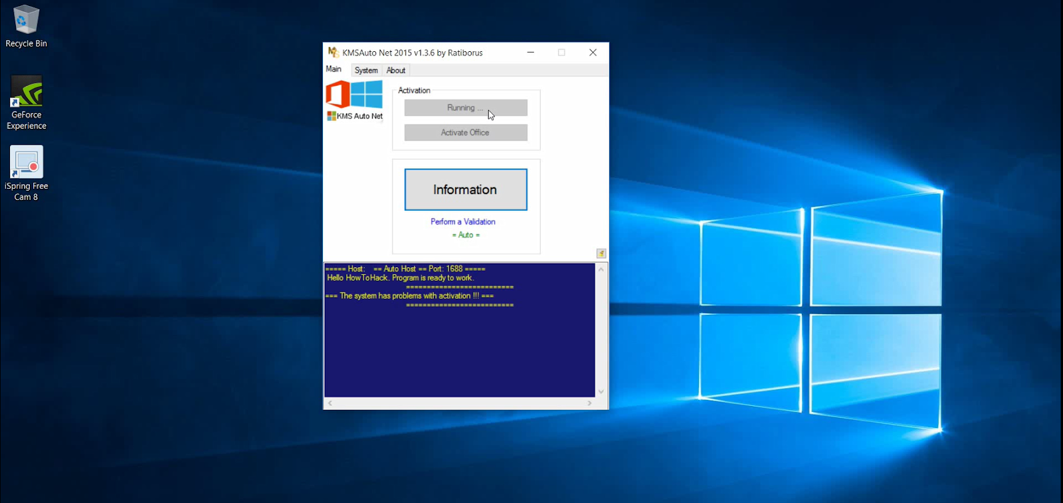Click the small yellow icon above the console
Image resolution: width=1063 pixels, height=503 pixels.
[x=601, y=253]
